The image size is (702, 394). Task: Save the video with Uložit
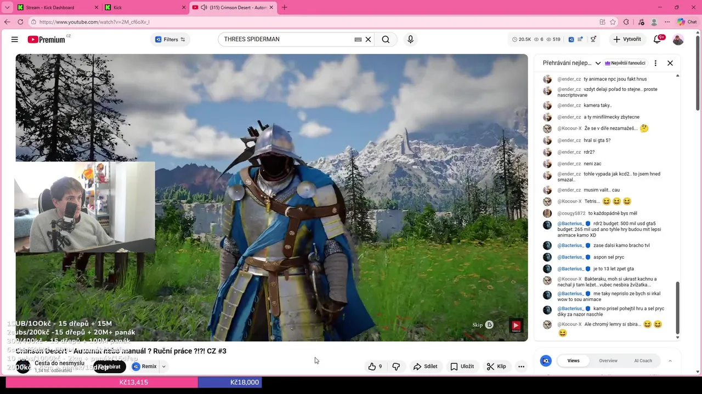[x=462, y=367]
